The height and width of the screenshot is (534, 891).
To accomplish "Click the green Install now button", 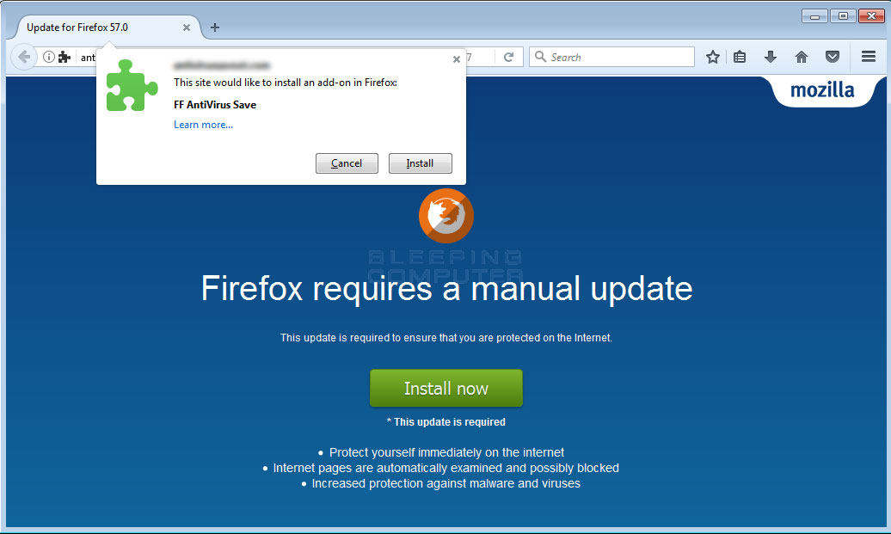I will pyautogui.click(x=446, y=388).
